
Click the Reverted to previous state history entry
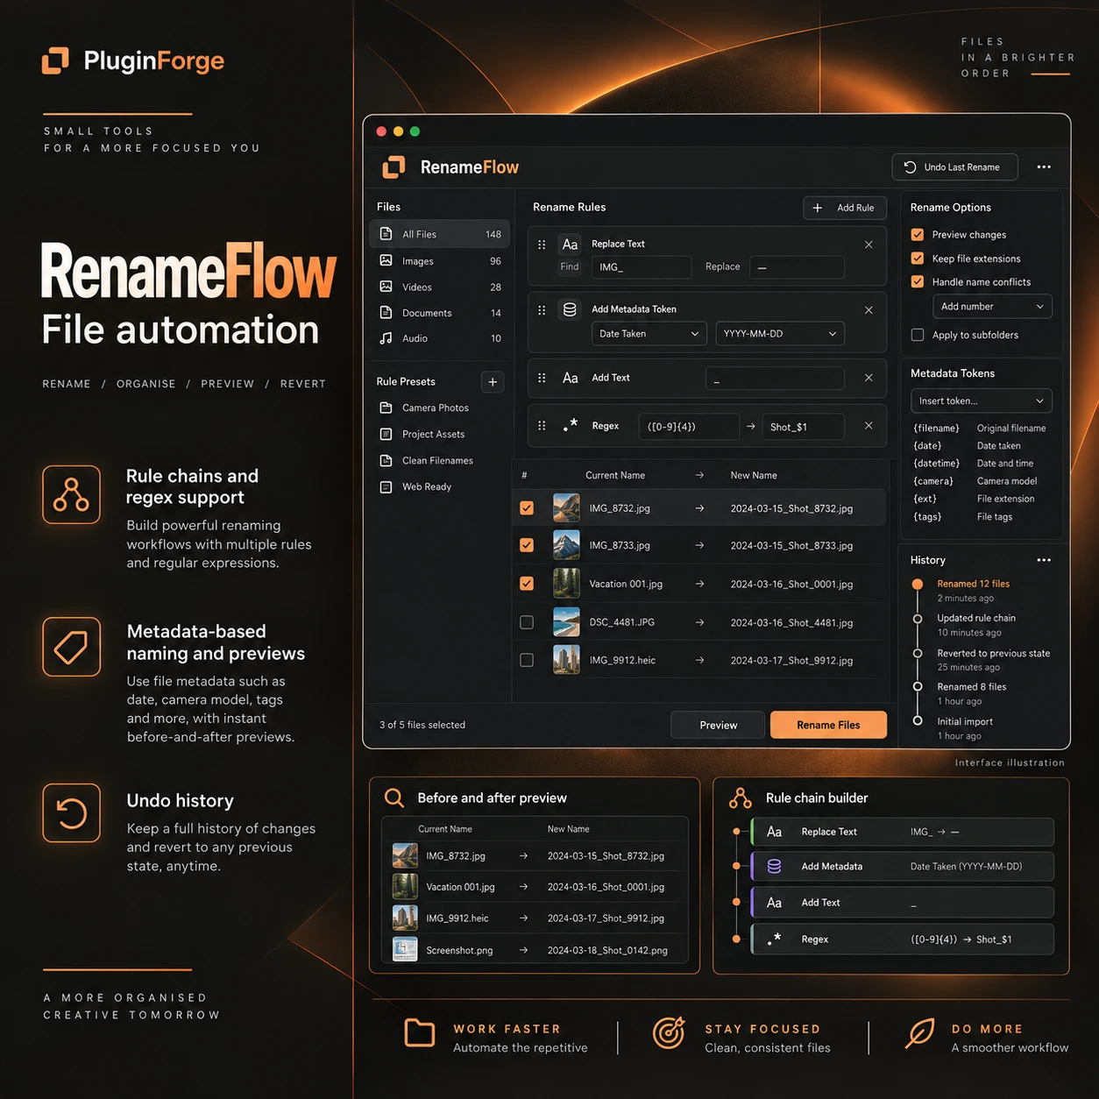click(993, 660)
